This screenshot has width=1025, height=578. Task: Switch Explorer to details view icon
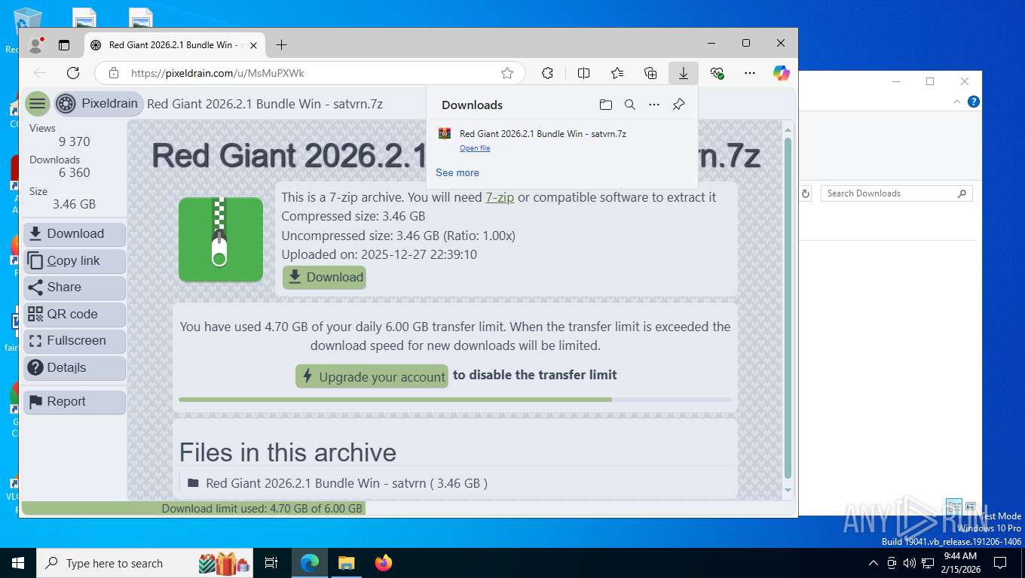954,507
